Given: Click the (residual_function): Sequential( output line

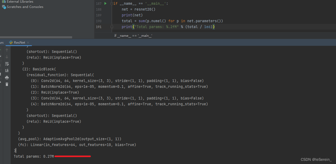Looking at the screenshot, I should click(60, 75).
